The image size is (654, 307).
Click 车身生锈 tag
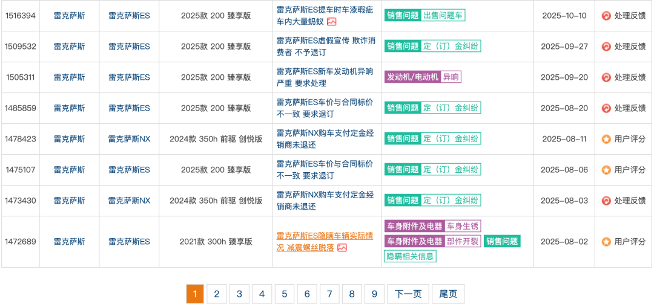[x=463, y=226]
